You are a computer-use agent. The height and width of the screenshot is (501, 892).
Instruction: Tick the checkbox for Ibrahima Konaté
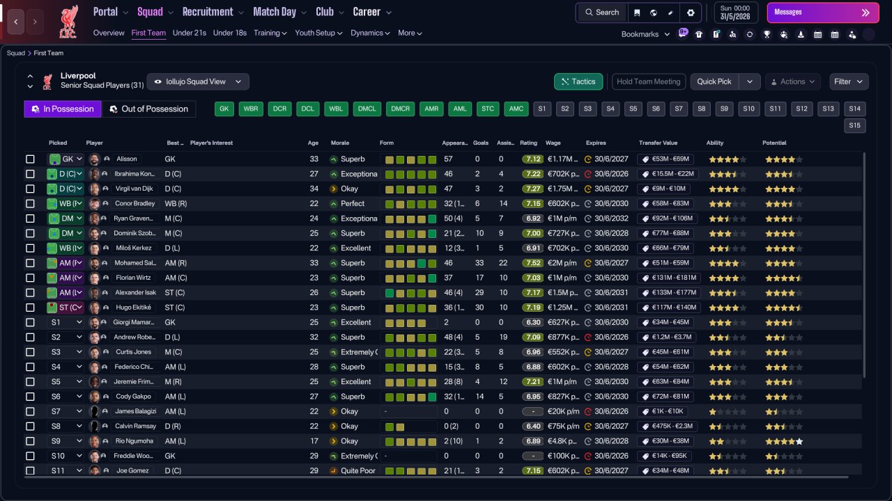tap(30, 174)
